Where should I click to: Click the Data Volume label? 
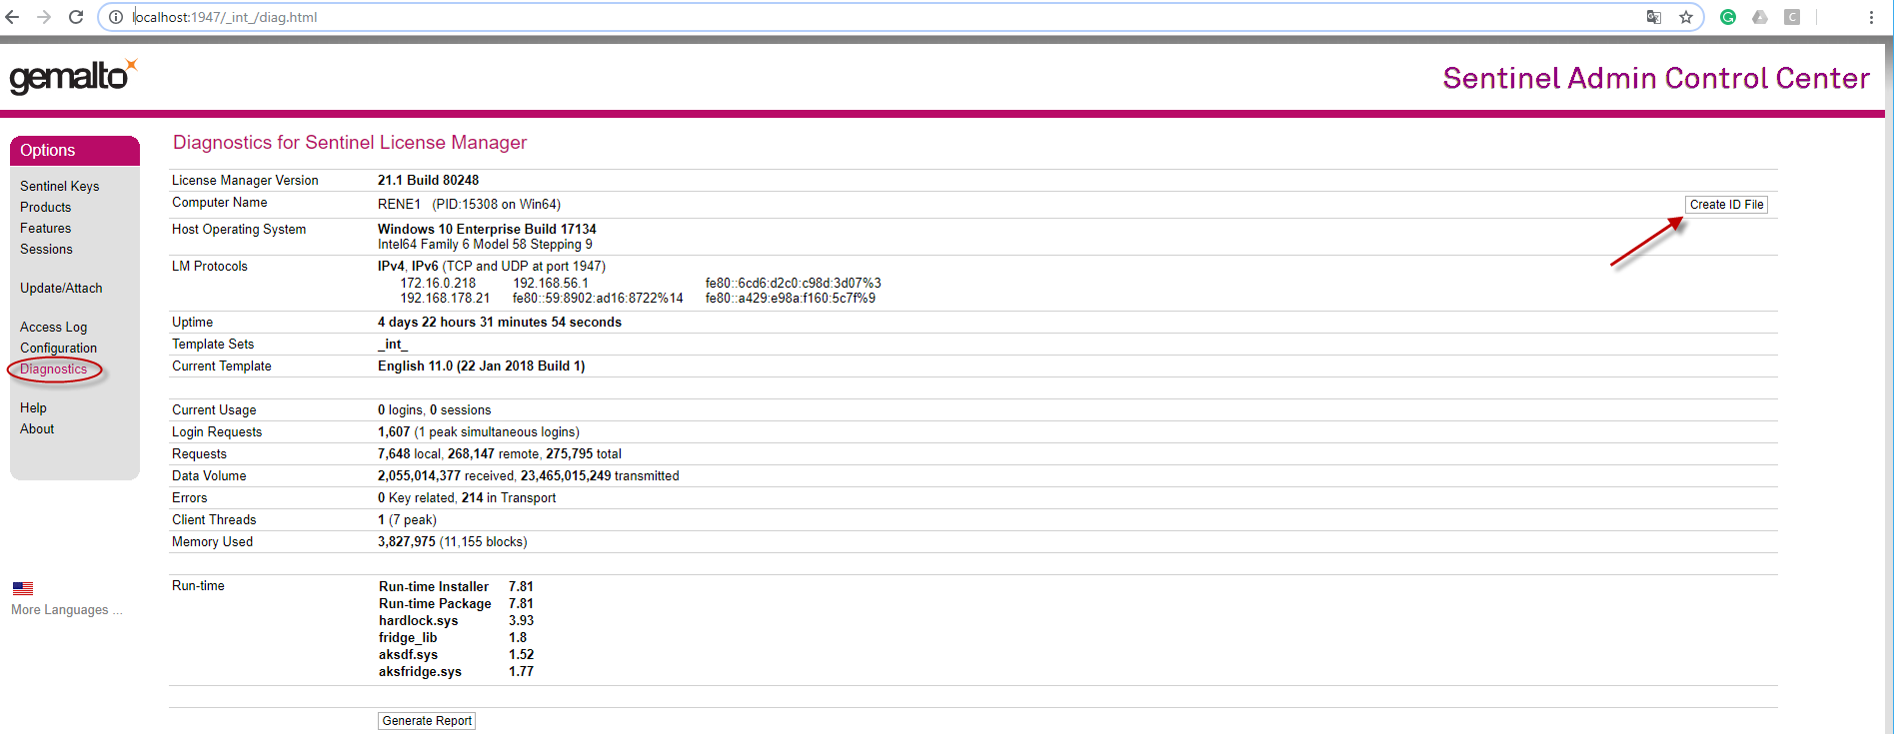click(209, 475)
